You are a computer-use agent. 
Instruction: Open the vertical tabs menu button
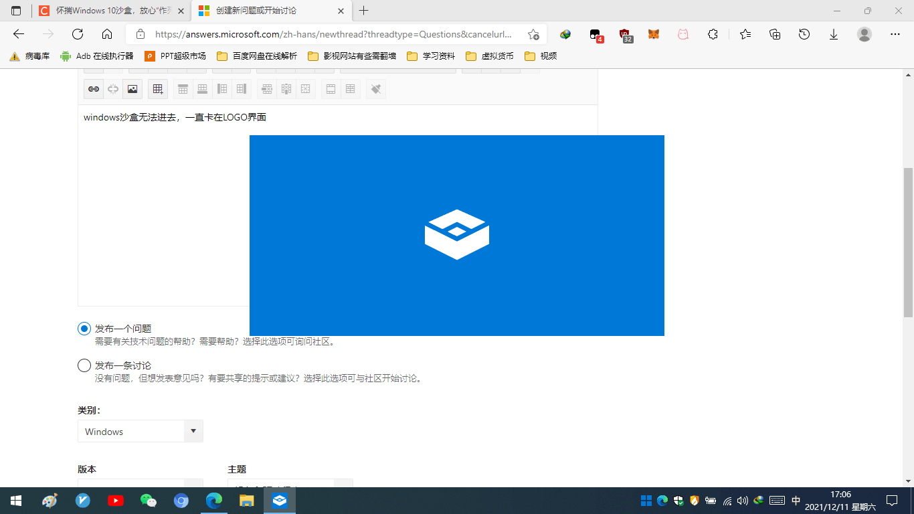click(16, 11)
